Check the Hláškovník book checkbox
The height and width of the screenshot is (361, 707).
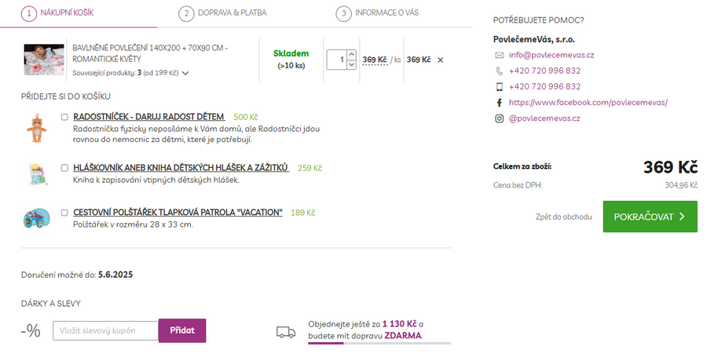tap(64, 168)
